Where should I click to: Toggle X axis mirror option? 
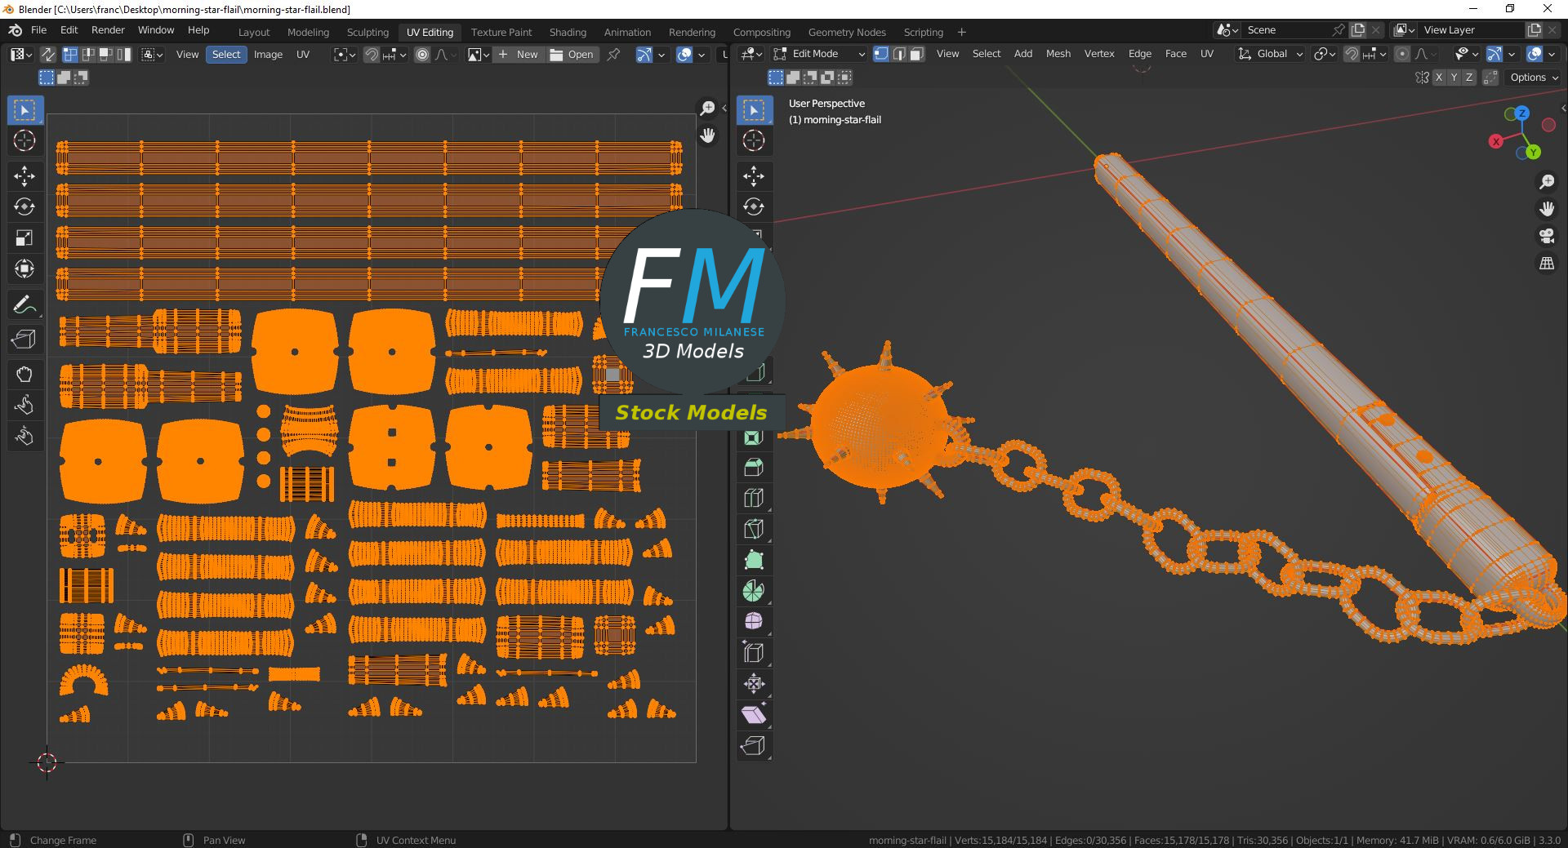click(x=1439, y=78)
